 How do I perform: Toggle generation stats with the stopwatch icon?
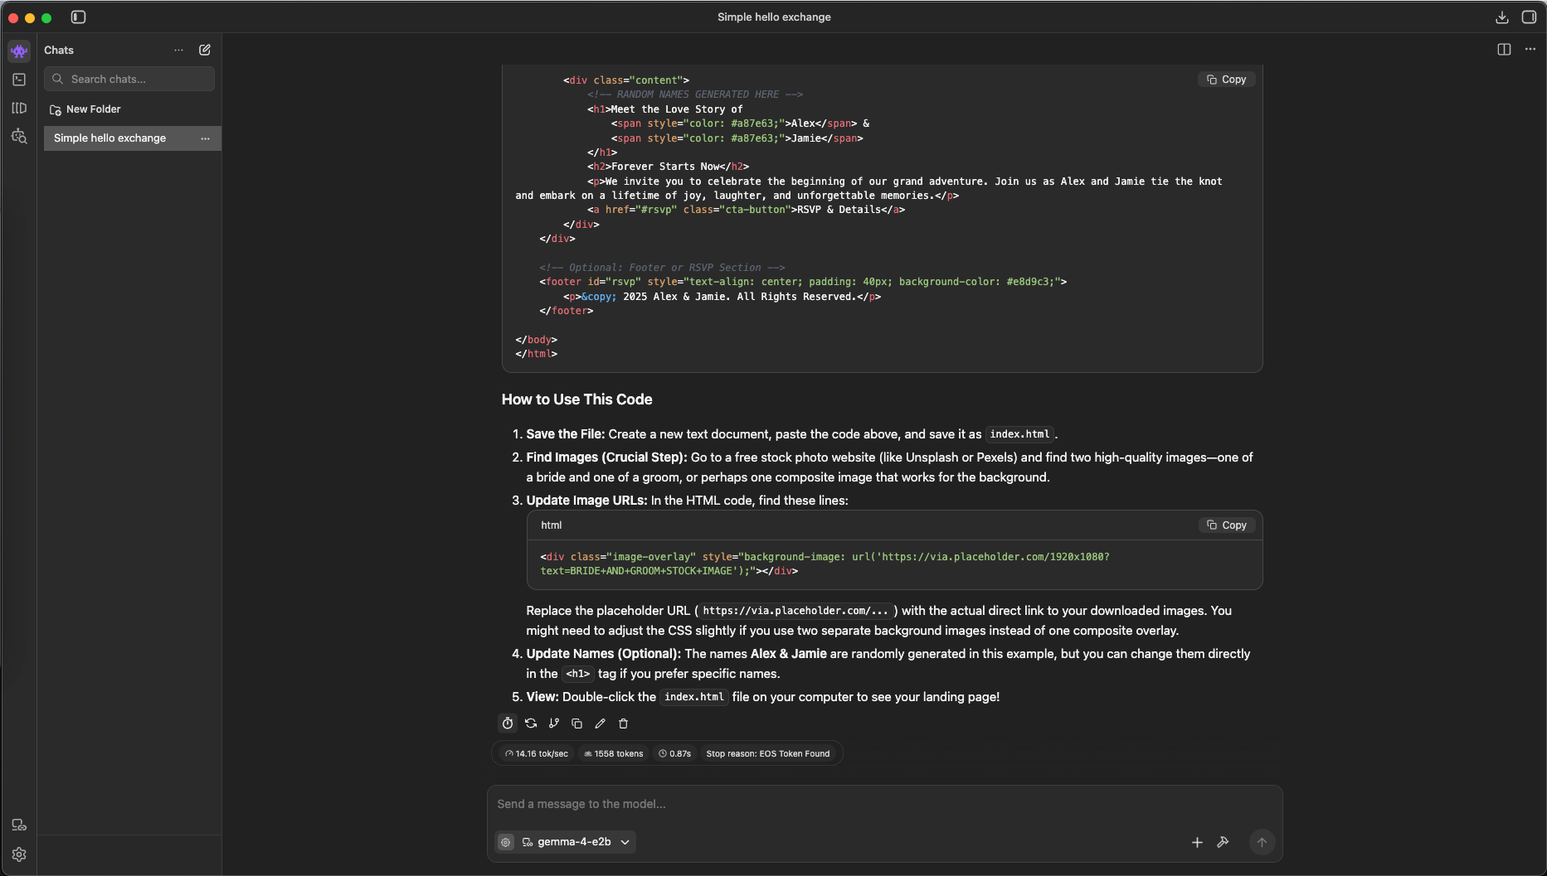pos(508,724)
